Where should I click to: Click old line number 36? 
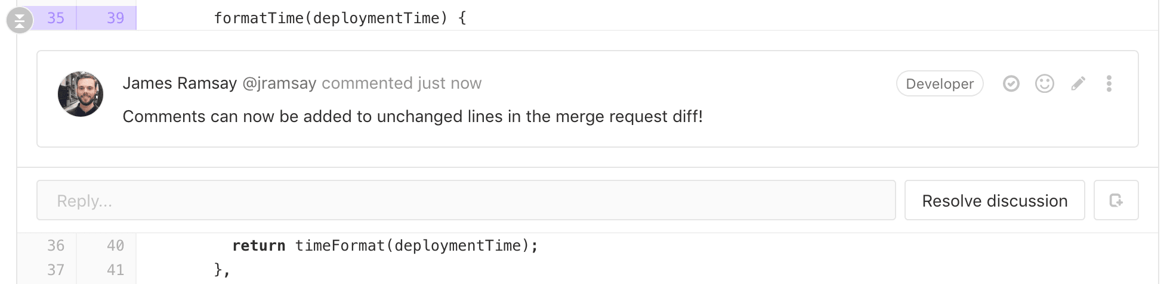point(55,245)
